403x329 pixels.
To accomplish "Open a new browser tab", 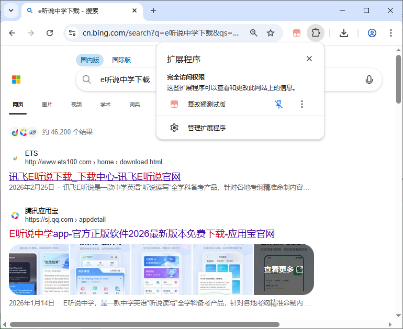I will click(153, 10).
